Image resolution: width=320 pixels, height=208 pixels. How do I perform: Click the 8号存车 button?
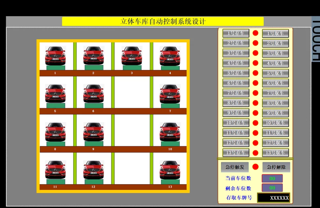tap(236, 103)
